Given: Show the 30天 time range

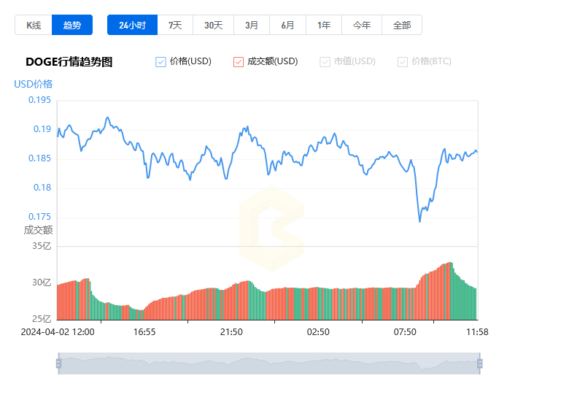Looking at the screenshot, I should click(x=213, y=25).
